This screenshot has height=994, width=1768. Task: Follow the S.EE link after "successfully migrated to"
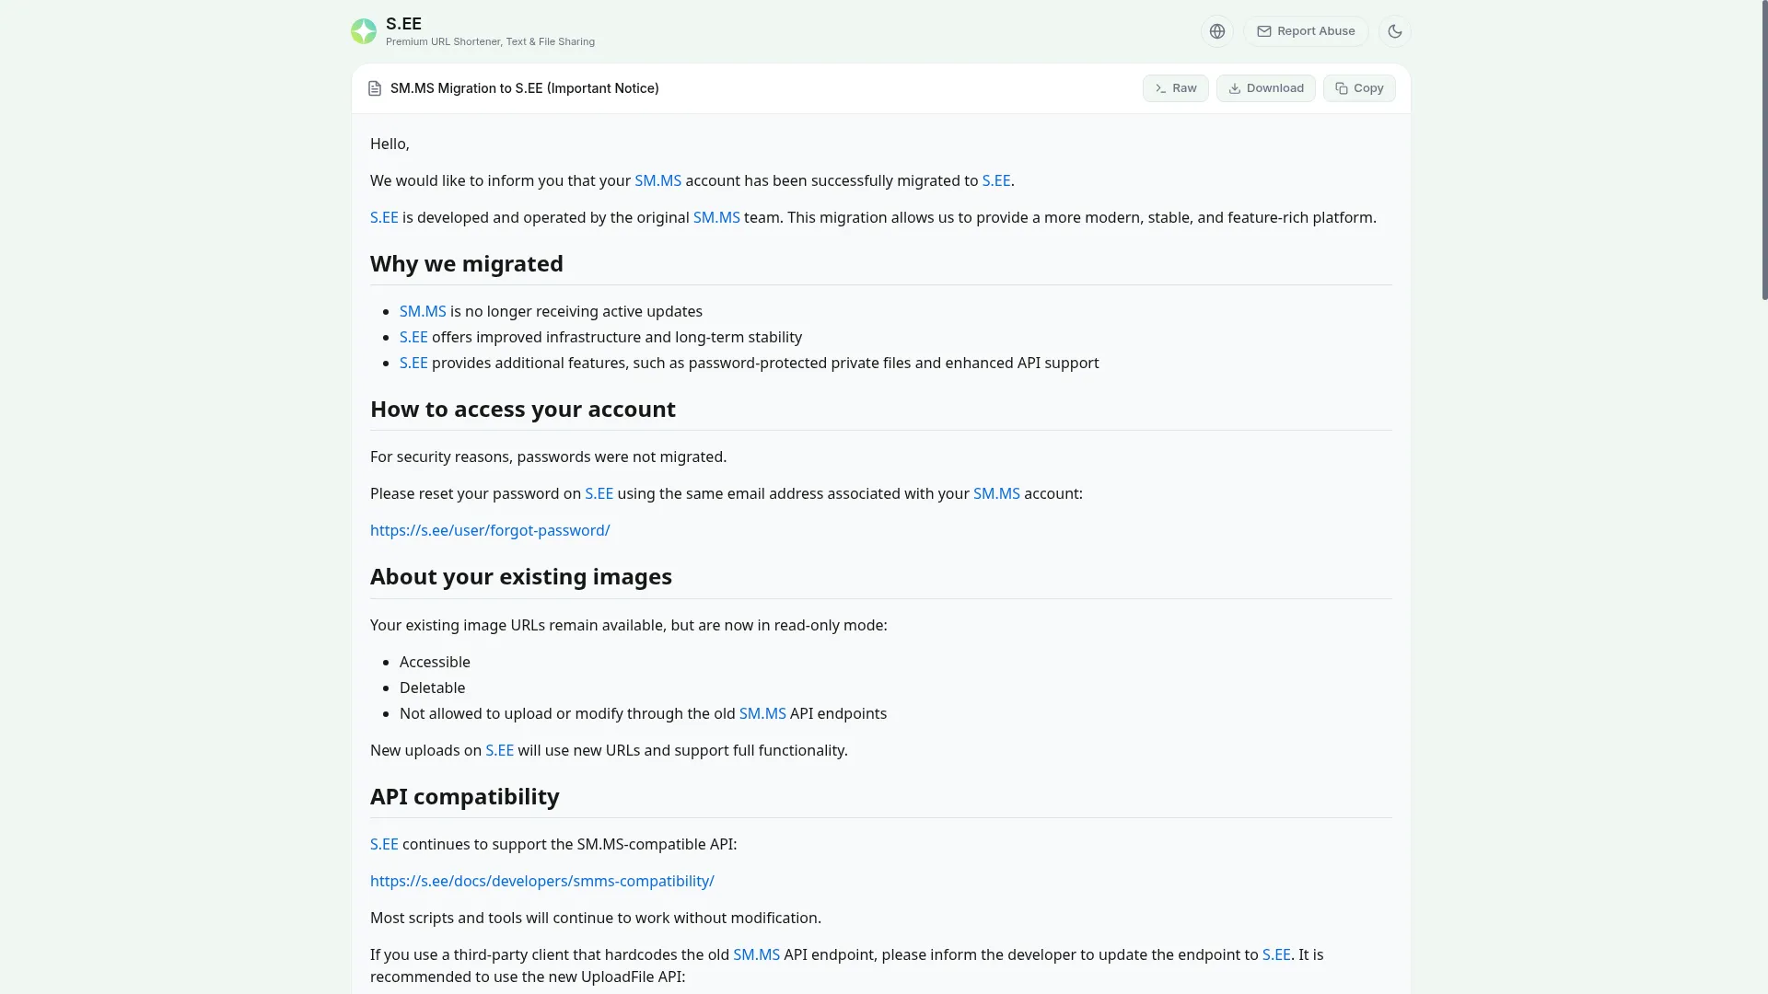(x=996, y=181)
